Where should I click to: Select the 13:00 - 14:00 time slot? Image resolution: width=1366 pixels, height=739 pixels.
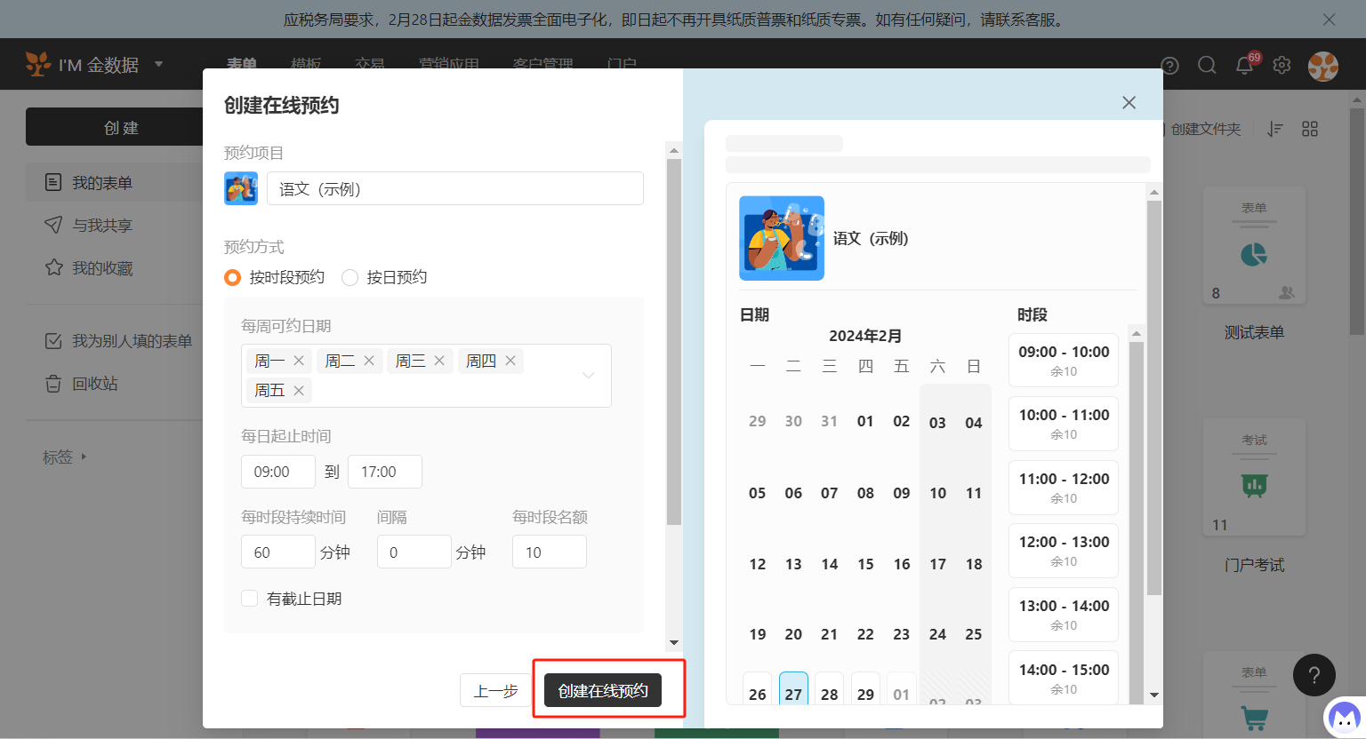click(x=1064, y=615)
